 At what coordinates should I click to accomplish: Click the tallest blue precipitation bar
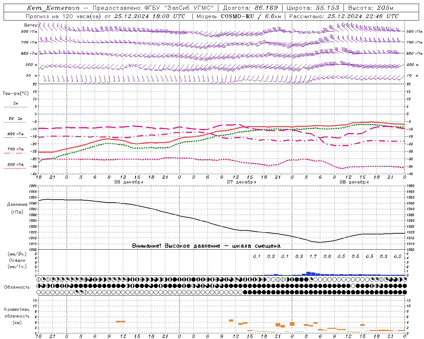click(x=308, y=273)
